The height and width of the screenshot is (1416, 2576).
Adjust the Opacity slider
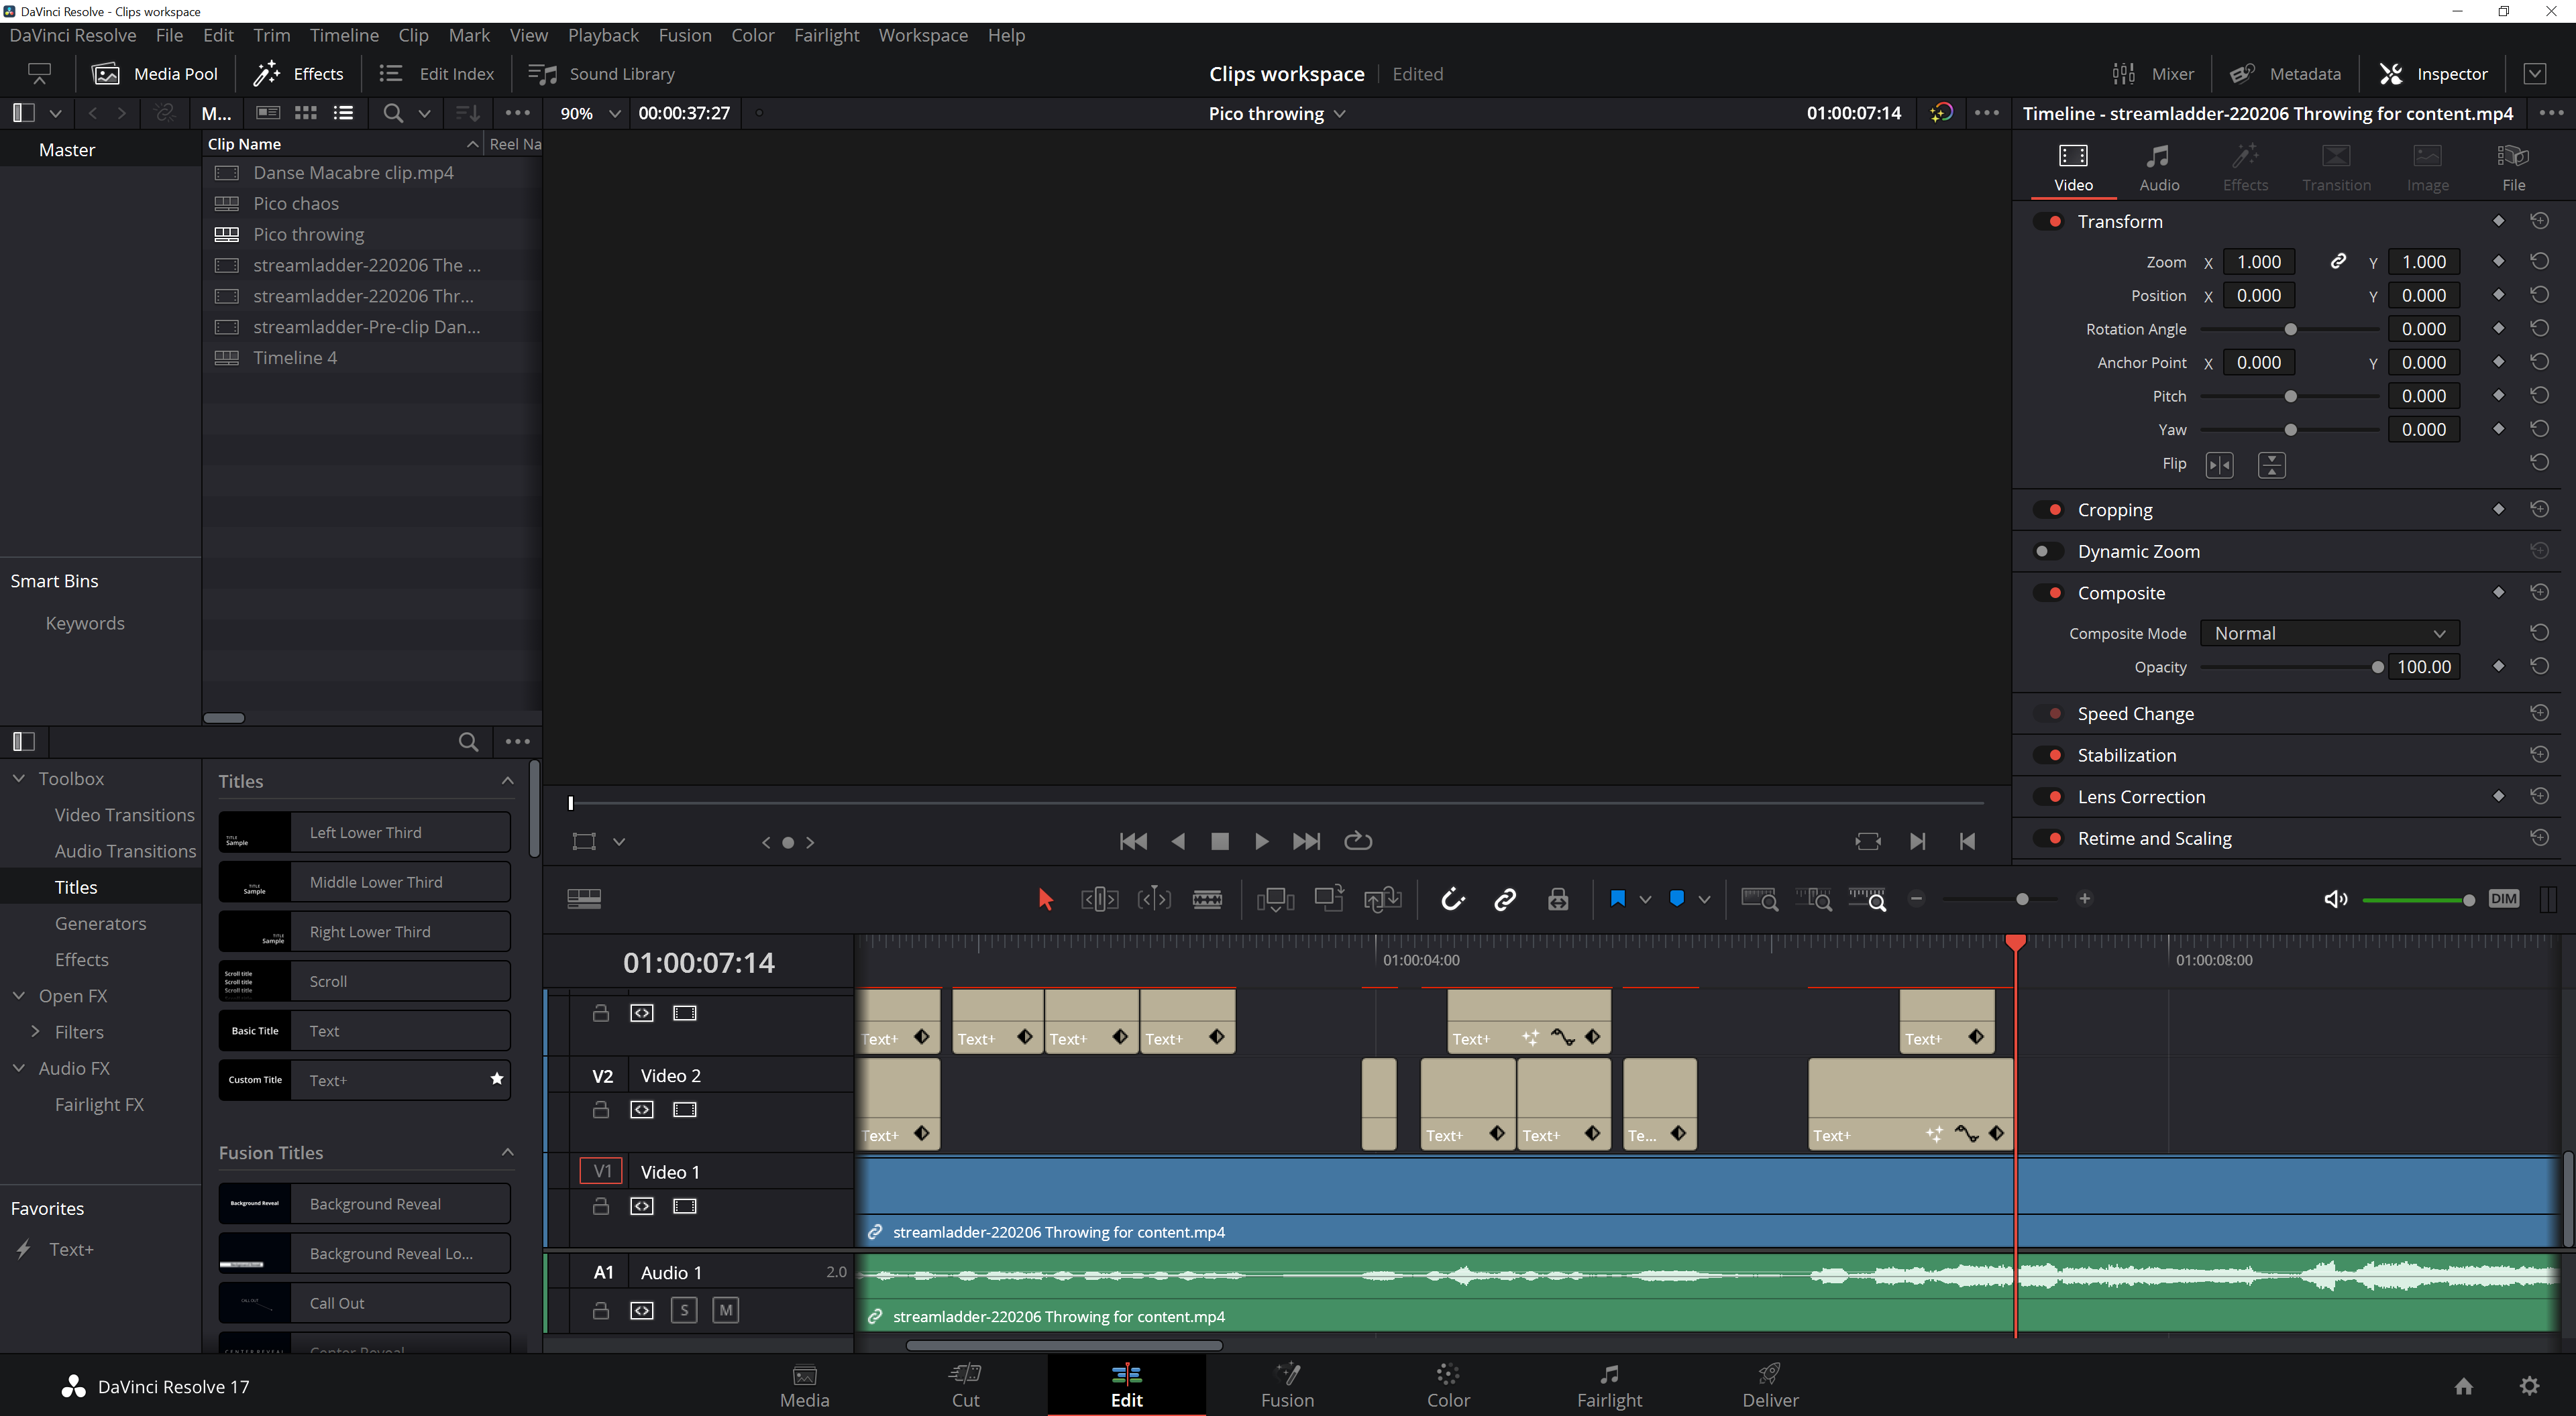click(2377, 668)
